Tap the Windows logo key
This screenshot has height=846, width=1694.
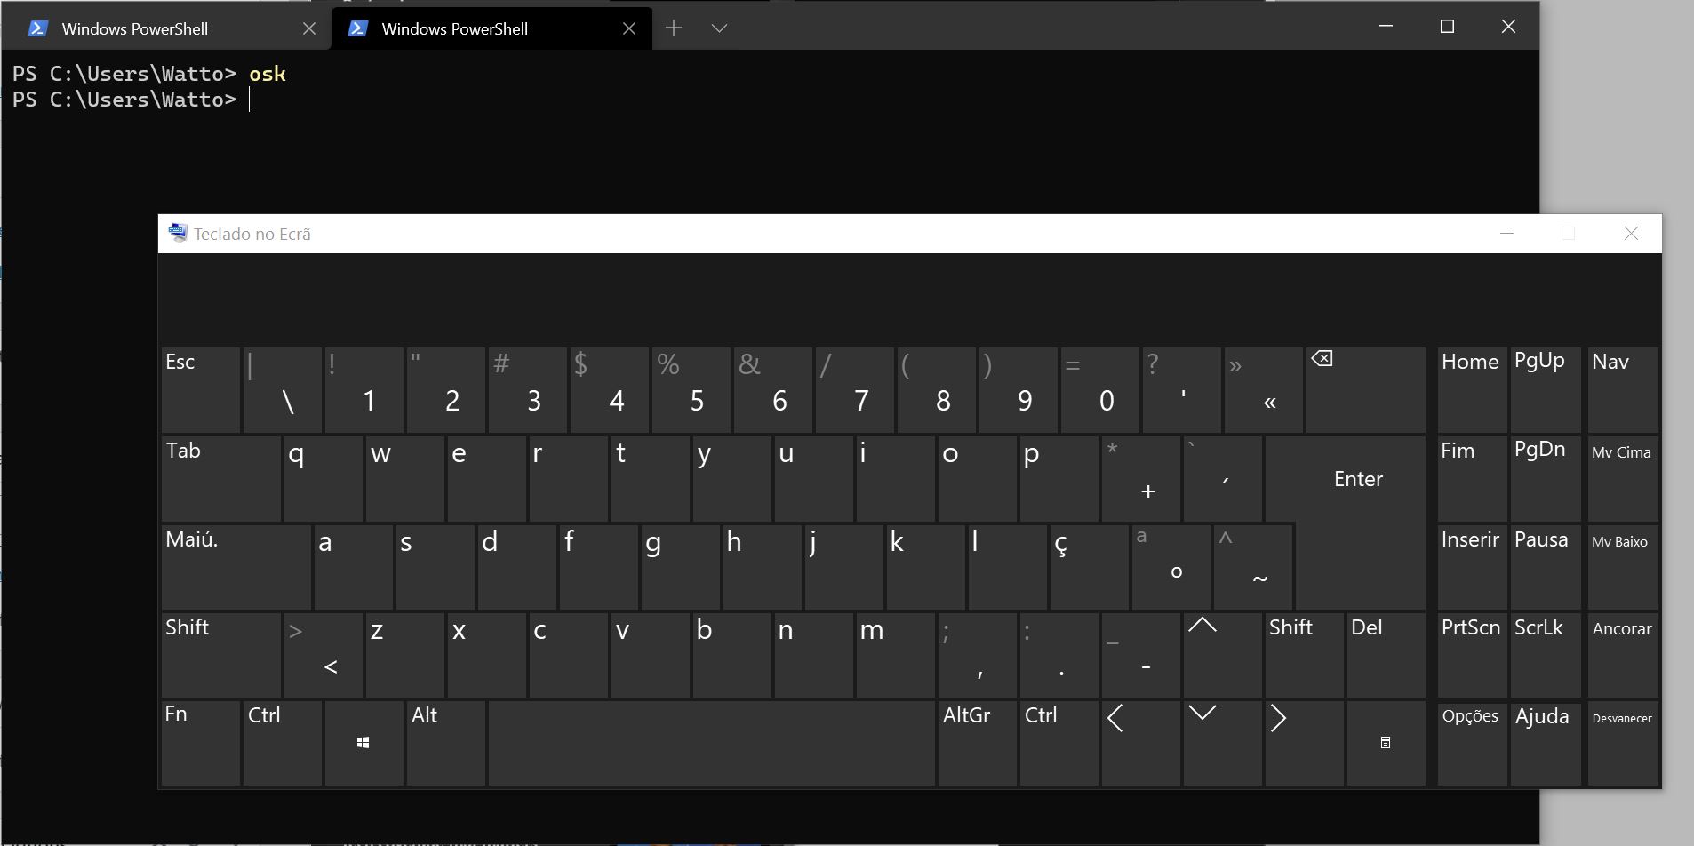[x=364, y=743]
